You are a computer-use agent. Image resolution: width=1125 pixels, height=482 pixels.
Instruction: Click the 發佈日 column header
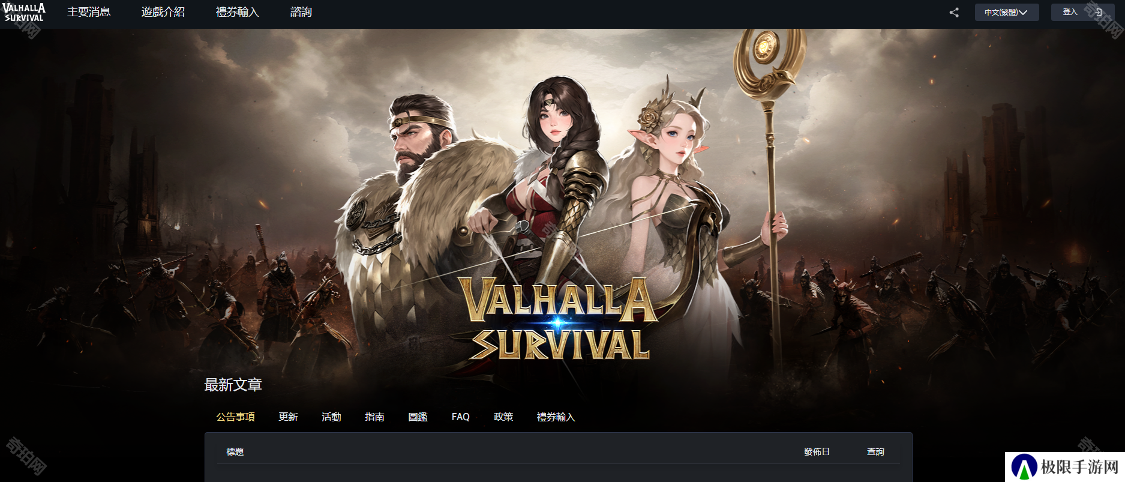point(817,451)
